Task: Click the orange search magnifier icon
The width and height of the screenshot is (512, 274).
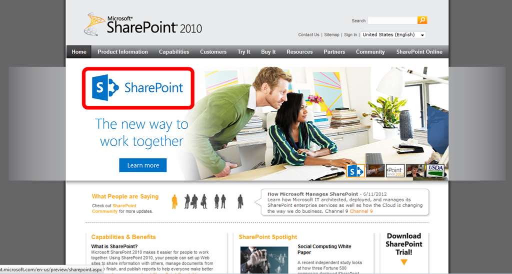Action: 422,20
